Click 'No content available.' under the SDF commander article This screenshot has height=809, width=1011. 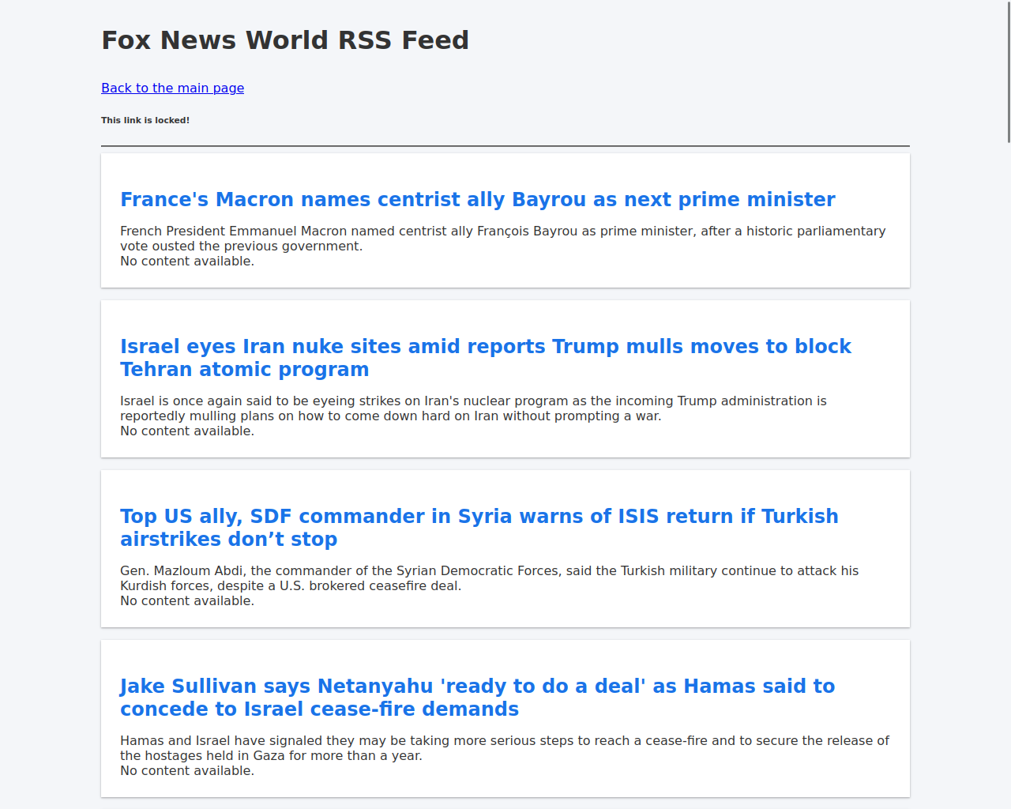click(187, 601)
